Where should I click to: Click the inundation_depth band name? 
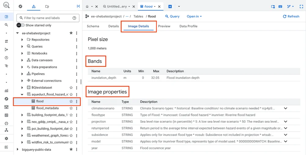pos(104,78)
